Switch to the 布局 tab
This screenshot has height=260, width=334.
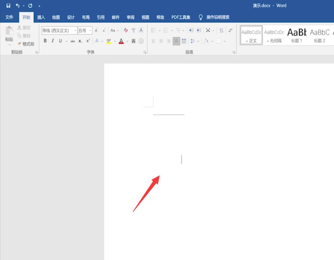point(86,17)
